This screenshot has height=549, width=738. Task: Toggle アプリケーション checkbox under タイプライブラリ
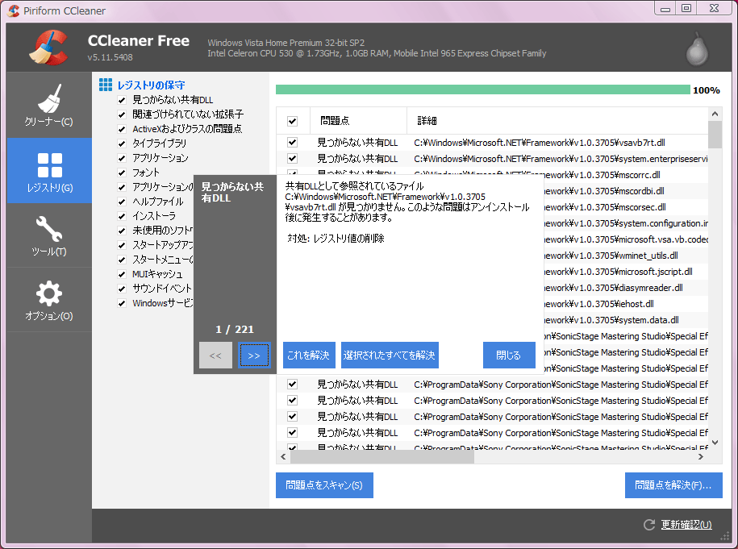click(x=122, y=158)
